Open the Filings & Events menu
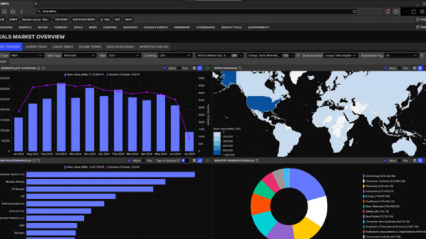The width and height of the screenshot is (426, 239). point(155,27)
